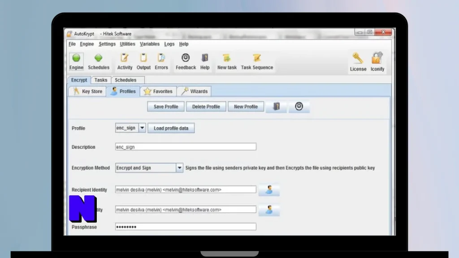Click the AutoKrypt title bar icon
Screen dimensions: 459x258
coord(69,34)
